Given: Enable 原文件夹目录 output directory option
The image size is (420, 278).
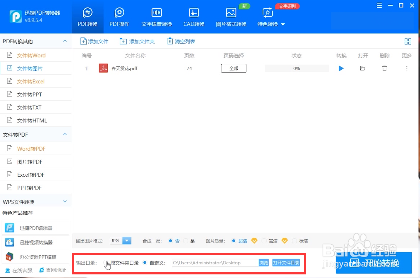Looking at the screenshot, I should [x=107, y=262].
